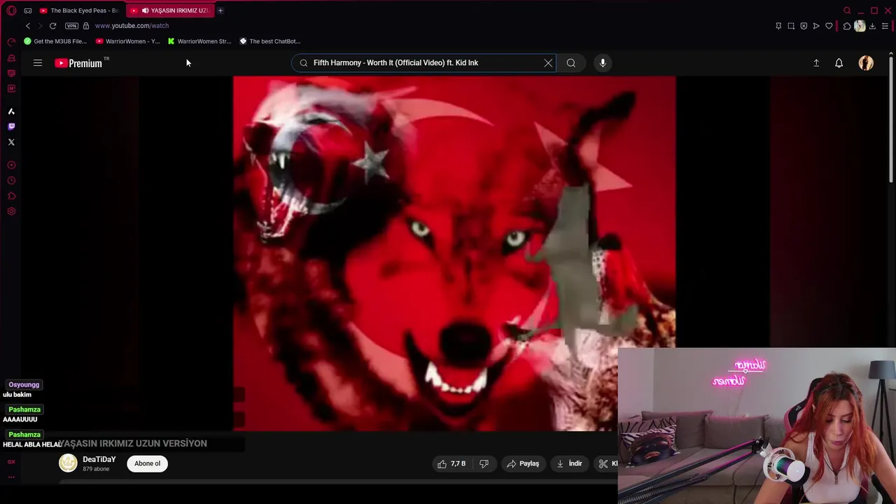Dislike the video with thumbs down
The width and height of the screenshot is (896, 504).
pyautogui.click(x=484, y=463)
